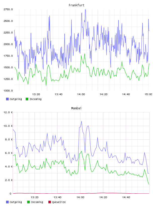The height and width of the screenshot is (206, 153).
Task: Click the 14:00 time label on Frankfurt chart
Action: point(81,94)
